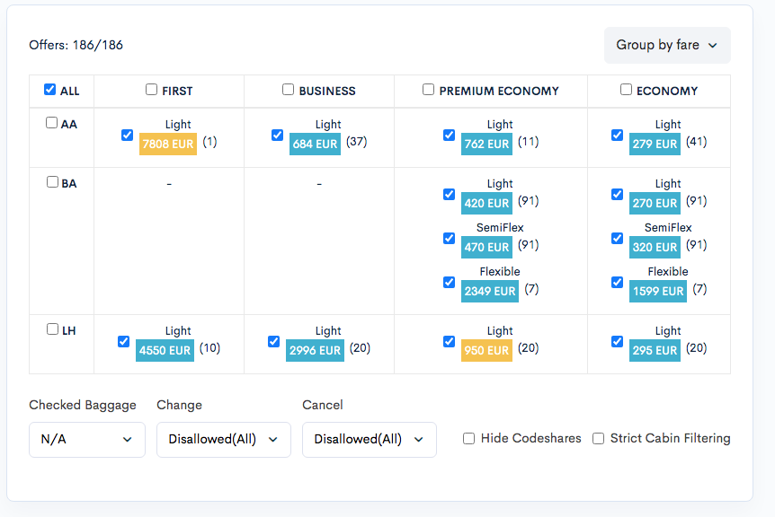The image size is (775, 517).
Task: Open the Cancel Disallowed(All) dropdown
Action: tap(370, 440)
